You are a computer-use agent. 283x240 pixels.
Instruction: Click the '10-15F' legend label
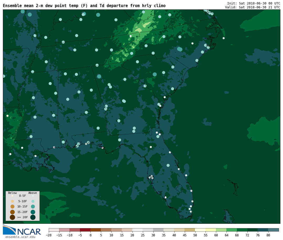[x=23, y=206]
